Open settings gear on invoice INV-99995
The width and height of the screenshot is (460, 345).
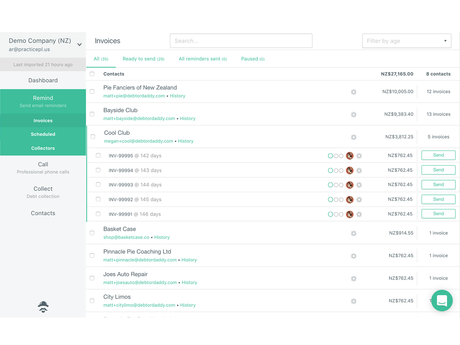(x=359, y=156)
